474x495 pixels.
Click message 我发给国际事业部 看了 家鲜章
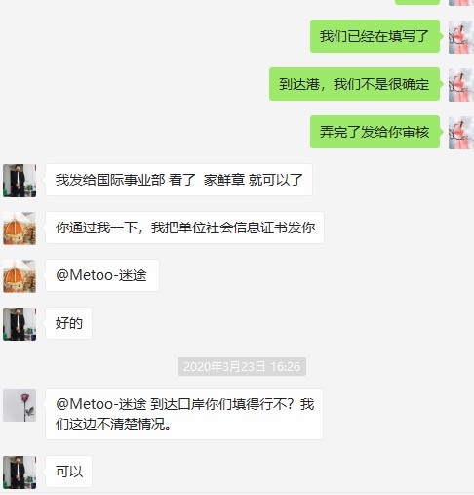coord(178,180)
